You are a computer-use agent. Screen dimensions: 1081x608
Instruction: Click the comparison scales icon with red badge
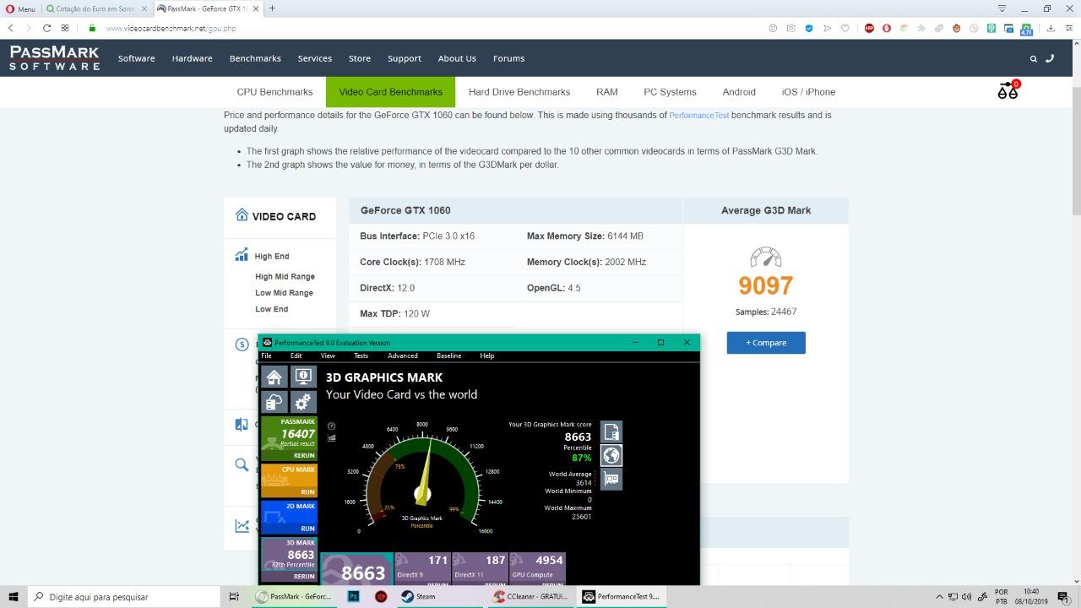point(1008,90)
